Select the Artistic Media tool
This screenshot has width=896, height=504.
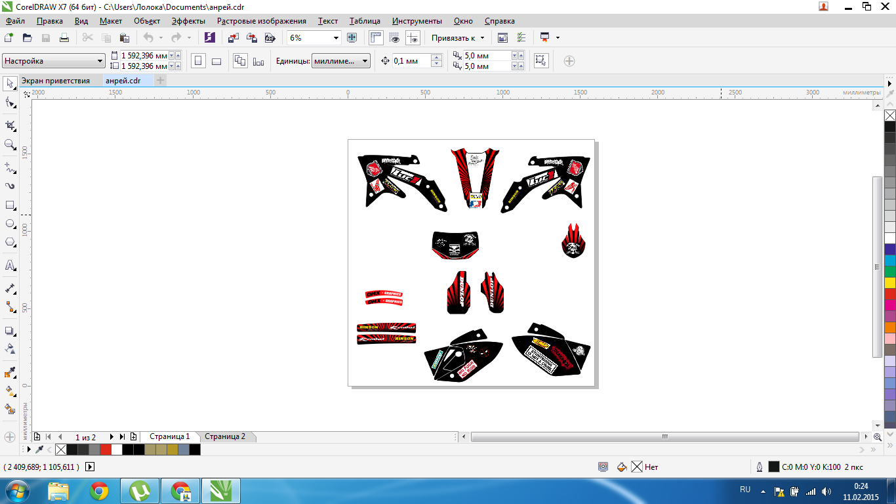click(x=10, y=186)
